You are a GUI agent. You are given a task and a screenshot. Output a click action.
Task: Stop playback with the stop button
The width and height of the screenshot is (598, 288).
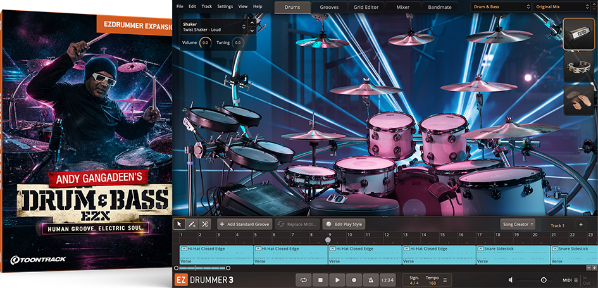pyautogui.click(x=320, y=280)
